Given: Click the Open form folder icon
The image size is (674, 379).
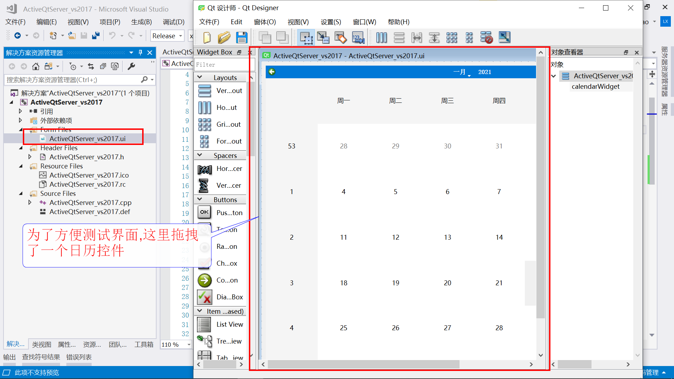Looking at the screenshot, I should tap(224, 38).
